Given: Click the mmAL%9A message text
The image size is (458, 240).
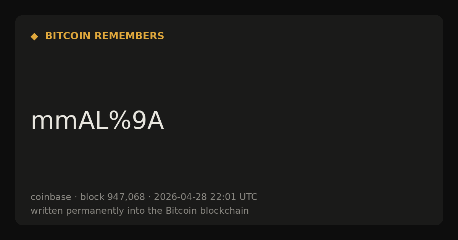Looking at the screenshot, I should tap(97, 121).
